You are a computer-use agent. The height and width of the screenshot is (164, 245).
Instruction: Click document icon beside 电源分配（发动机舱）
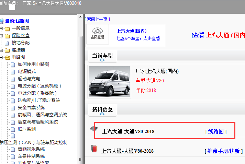pyautogui.click(x=13, y=86)
